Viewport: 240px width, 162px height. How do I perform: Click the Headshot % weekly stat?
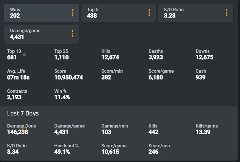[x=66, y=149]
